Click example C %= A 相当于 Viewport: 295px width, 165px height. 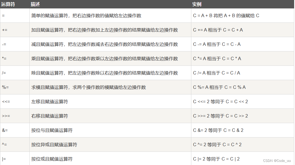pyautogui.click(x=219, y=87)
